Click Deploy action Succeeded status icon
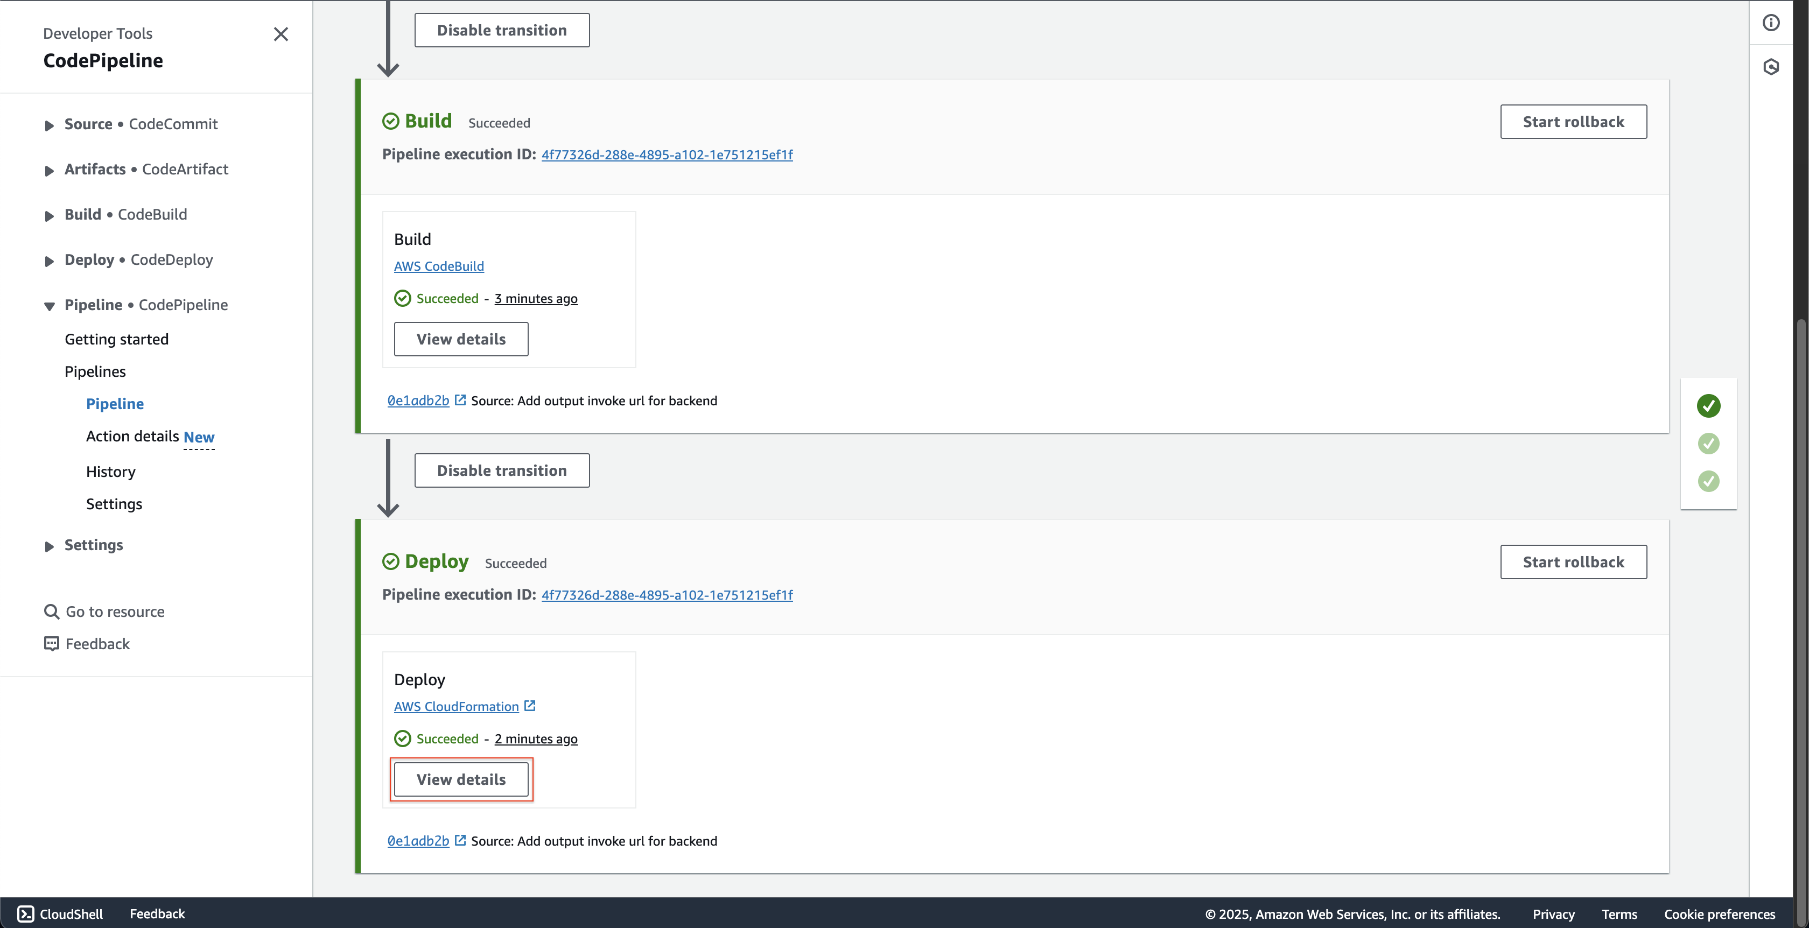The height and width of the screenshot is (928, 1809). [x=402, y=739]
